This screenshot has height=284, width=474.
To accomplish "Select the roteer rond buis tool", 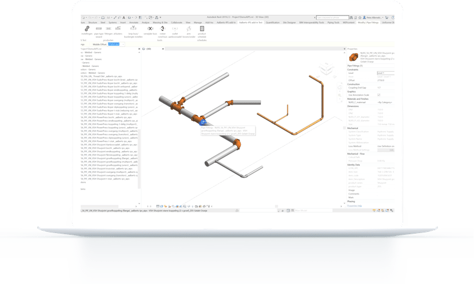I will 162,29.
